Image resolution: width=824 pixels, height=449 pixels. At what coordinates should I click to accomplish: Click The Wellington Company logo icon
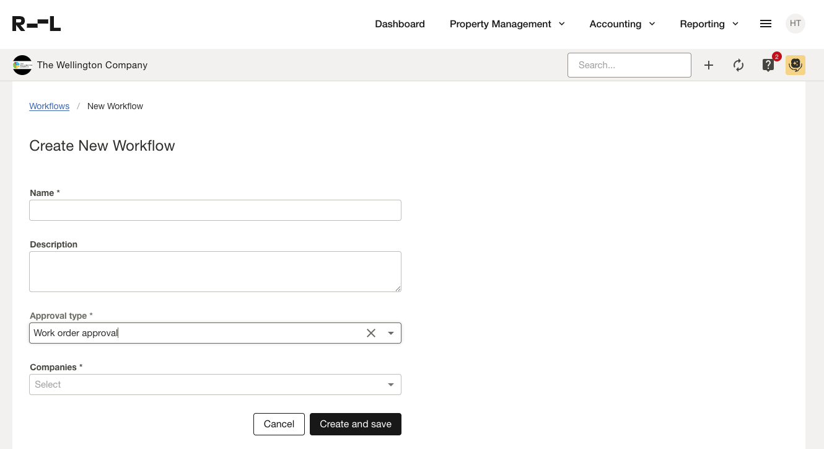(x=22, y=65)
